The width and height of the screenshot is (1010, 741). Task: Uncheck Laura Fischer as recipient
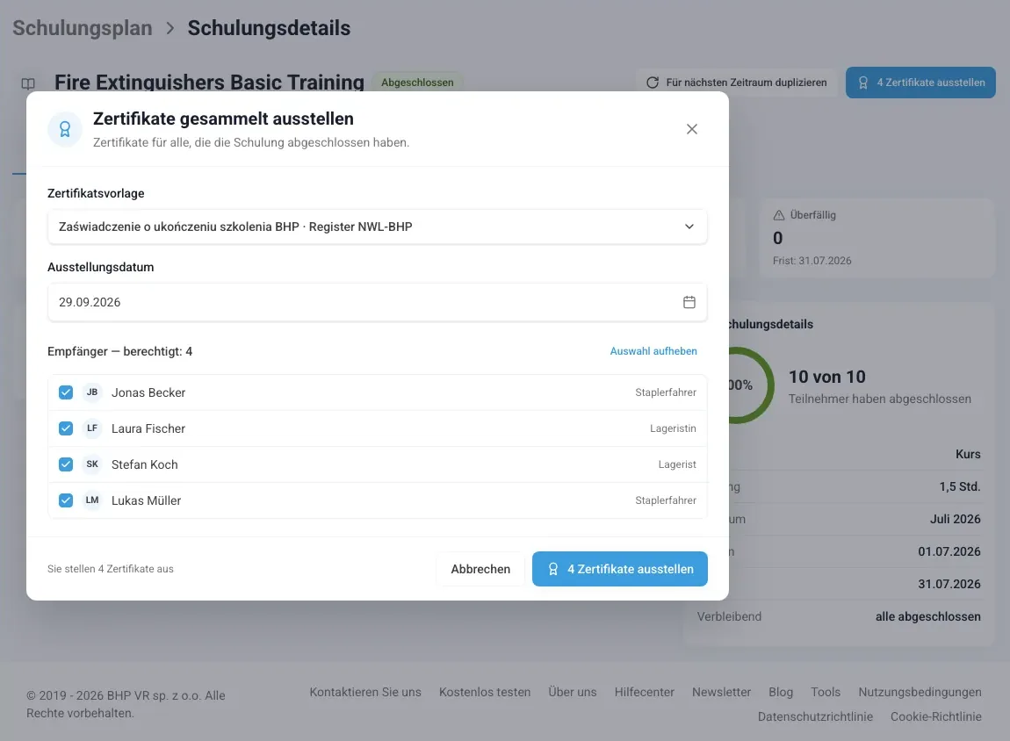click(66, 428)
